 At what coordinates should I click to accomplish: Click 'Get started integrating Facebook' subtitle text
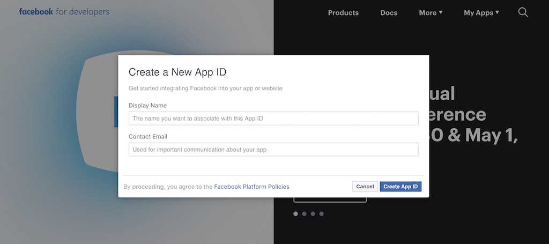pyautogui.click(x=205, y=88)
